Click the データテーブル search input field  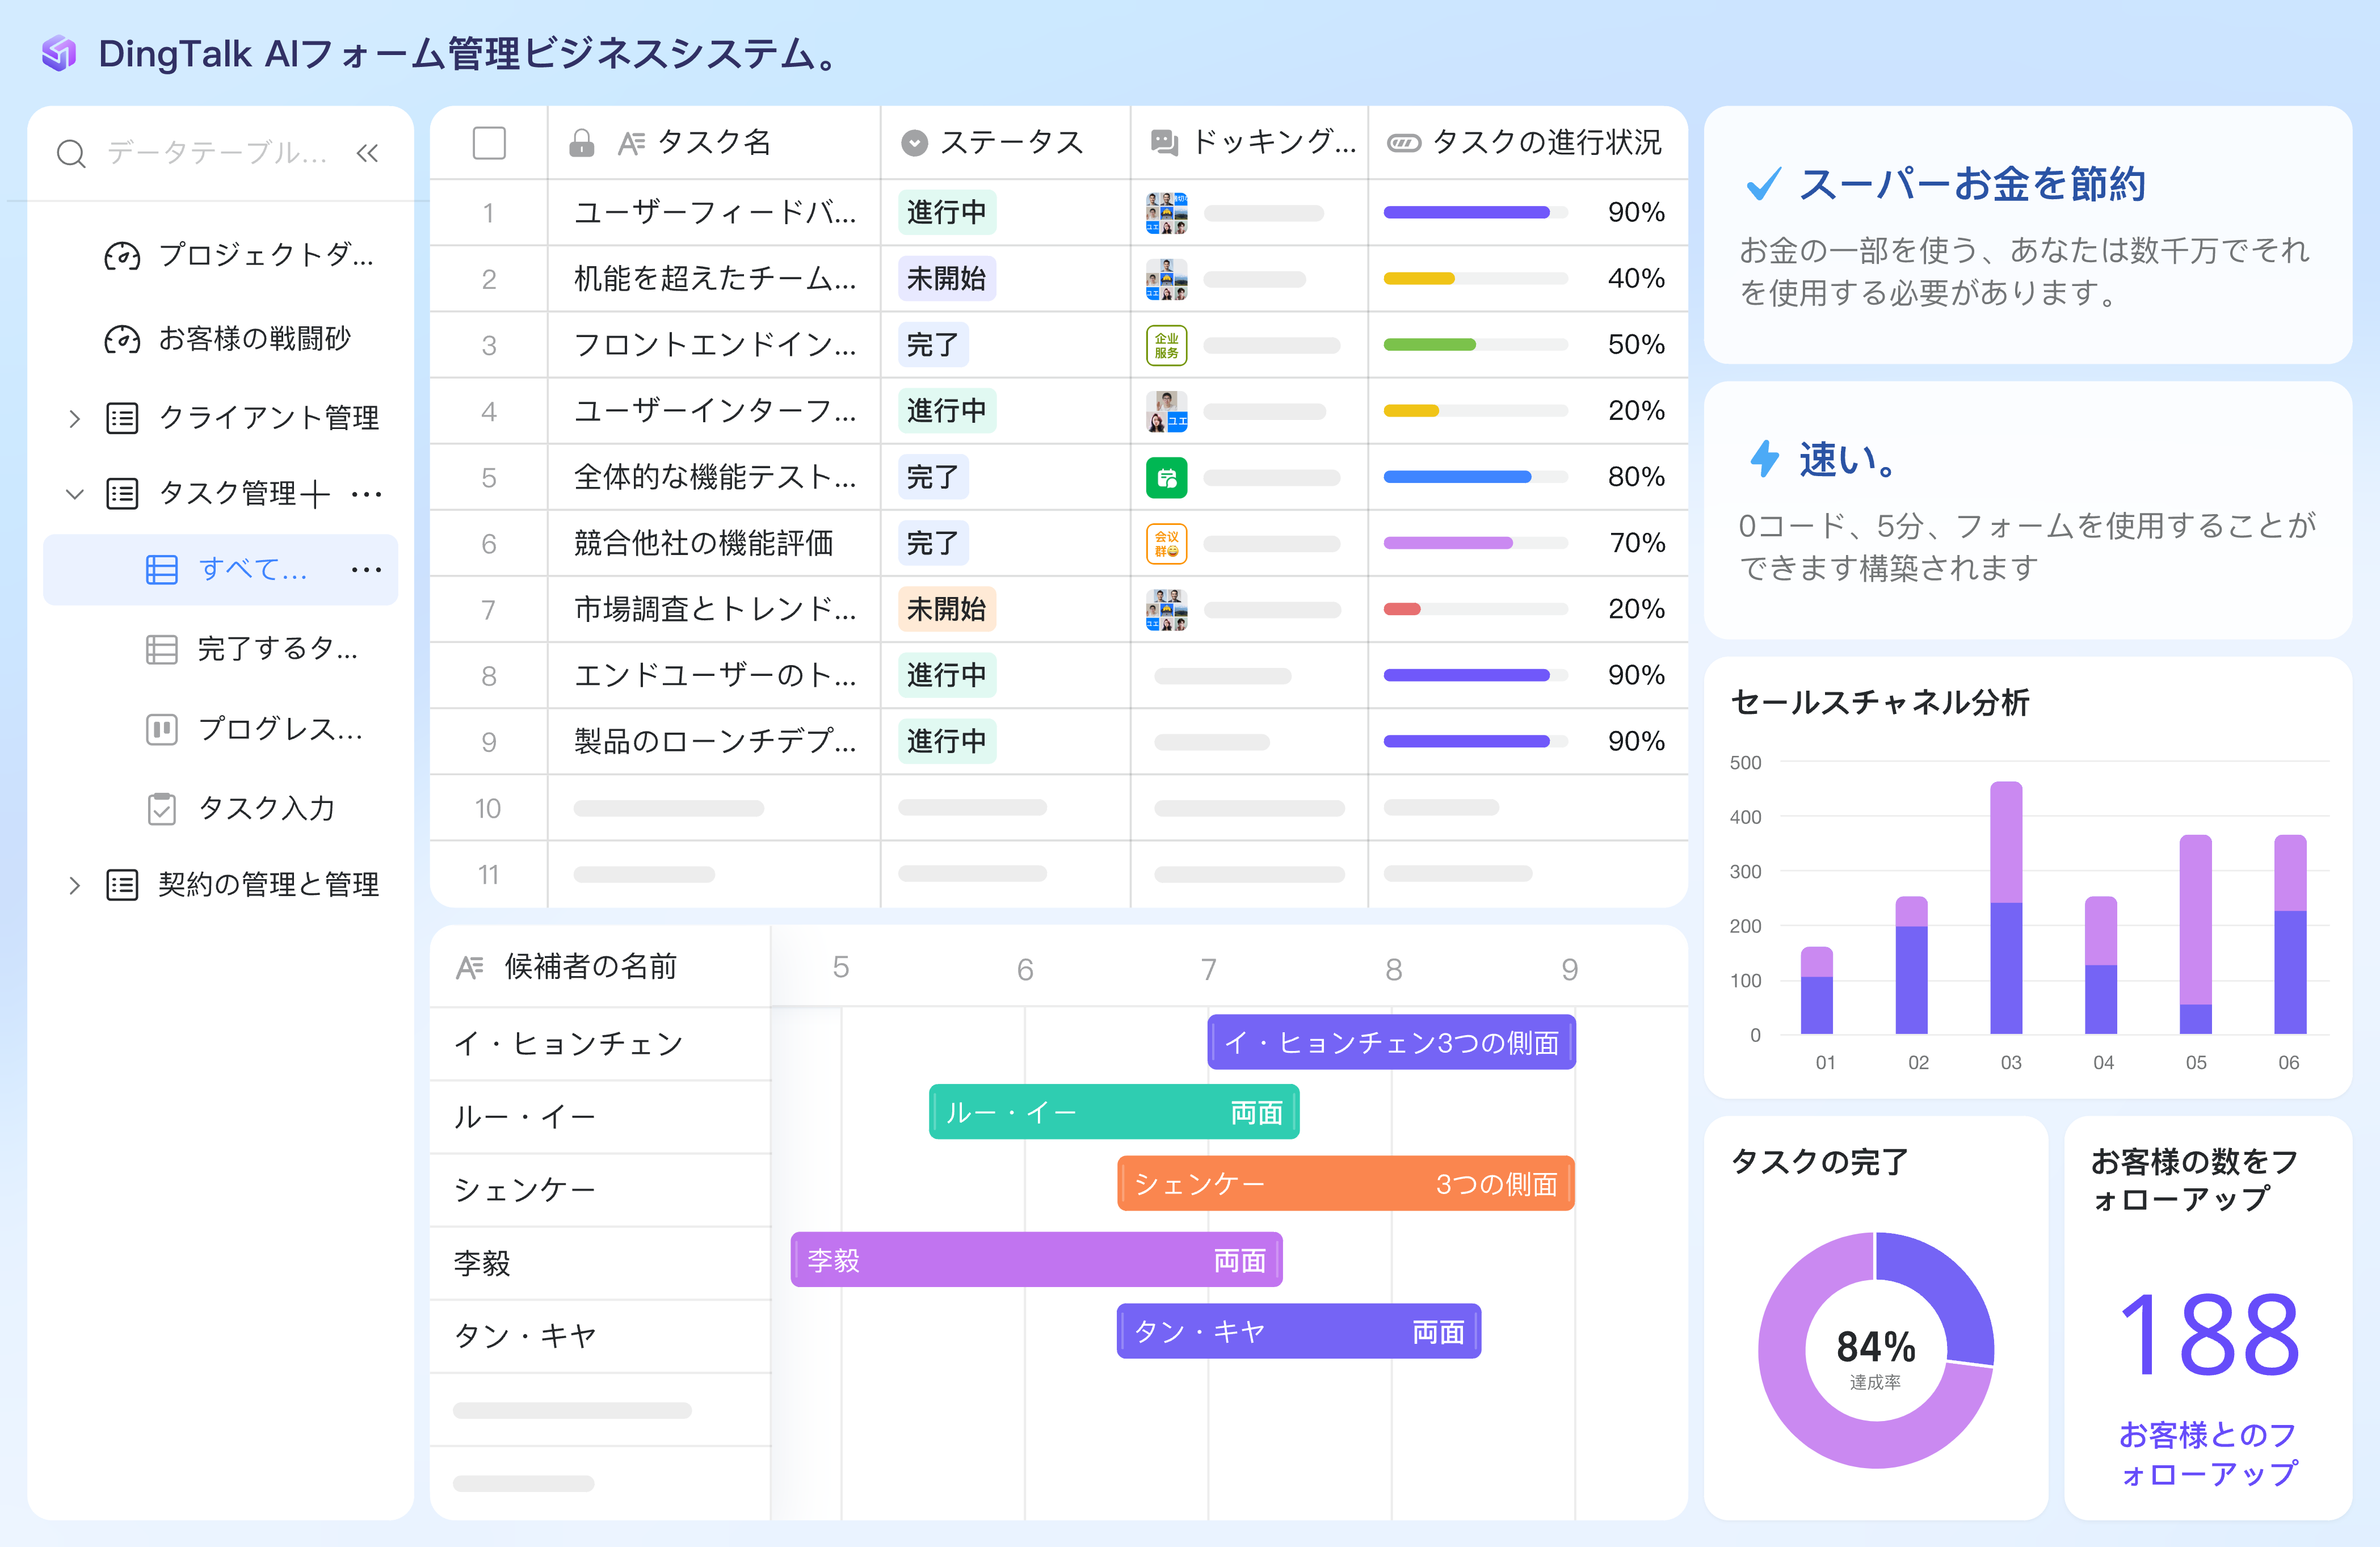pos(210,153)
